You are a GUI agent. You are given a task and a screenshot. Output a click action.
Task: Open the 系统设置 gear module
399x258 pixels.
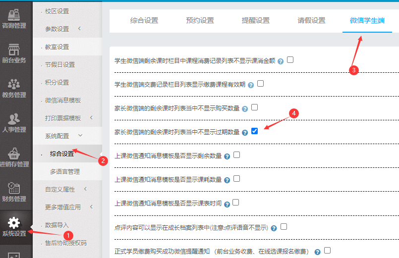coord(14,227)
